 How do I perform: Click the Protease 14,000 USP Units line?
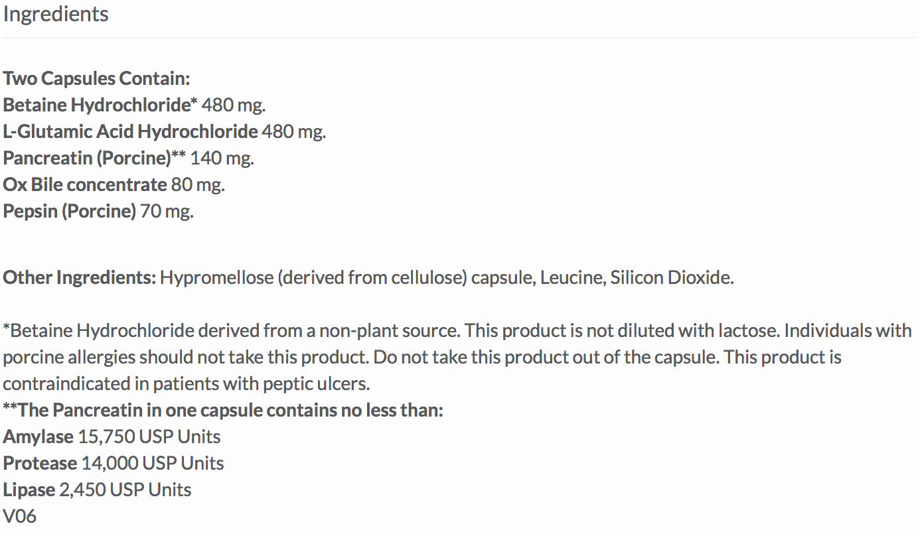(114, 463)
